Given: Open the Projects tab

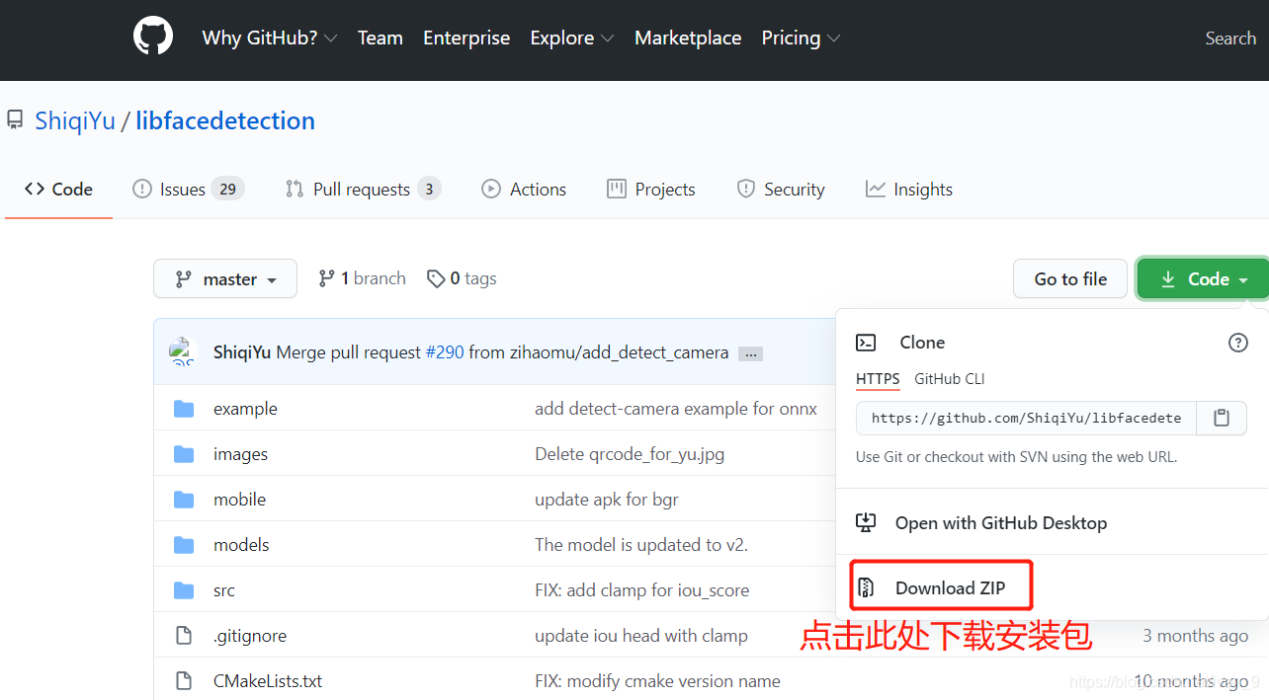Looking at the screenshot, I should 651,189.
